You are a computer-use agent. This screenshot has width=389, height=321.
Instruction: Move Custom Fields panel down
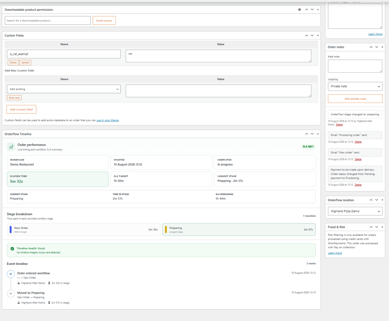[x=312, y=35]
